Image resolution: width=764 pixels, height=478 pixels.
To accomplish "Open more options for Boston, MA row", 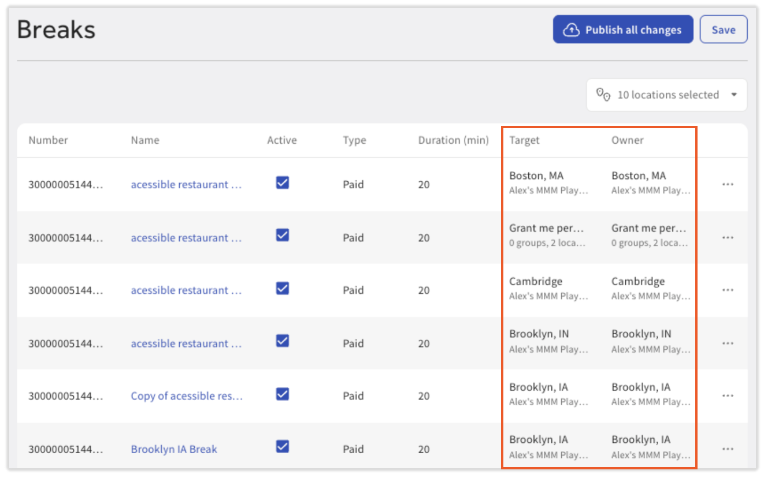I will tap(728, 184).
